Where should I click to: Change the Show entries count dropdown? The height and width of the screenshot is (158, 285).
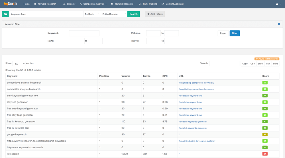19,64
